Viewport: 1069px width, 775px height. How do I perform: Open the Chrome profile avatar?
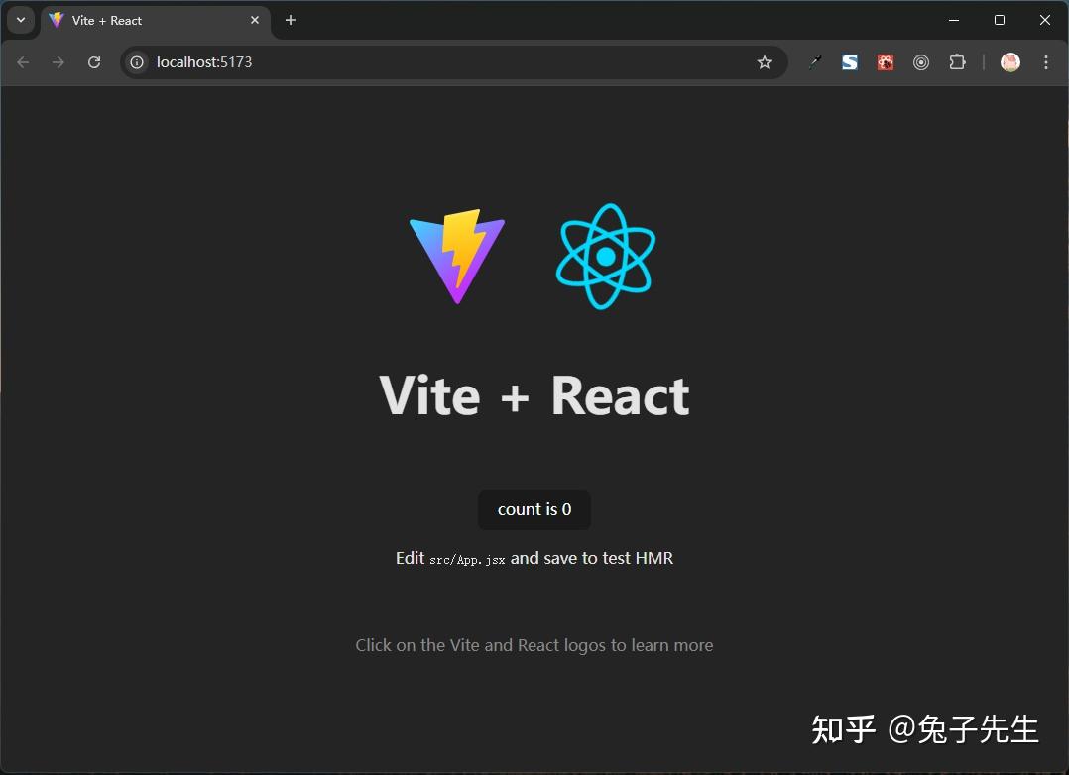coord(1010,61)
